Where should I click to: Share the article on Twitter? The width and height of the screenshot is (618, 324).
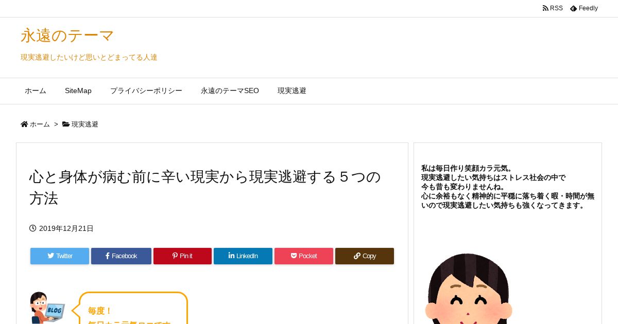pyautogui.click(x=60, y=256)
